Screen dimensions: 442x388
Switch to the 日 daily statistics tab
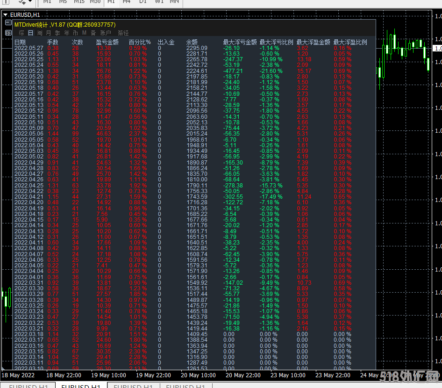31,33
